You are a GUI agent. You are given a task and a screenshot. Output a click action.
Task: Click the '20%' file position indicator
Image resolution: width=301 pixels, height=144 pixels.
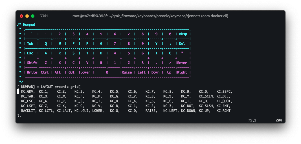(x=279, y=120)
